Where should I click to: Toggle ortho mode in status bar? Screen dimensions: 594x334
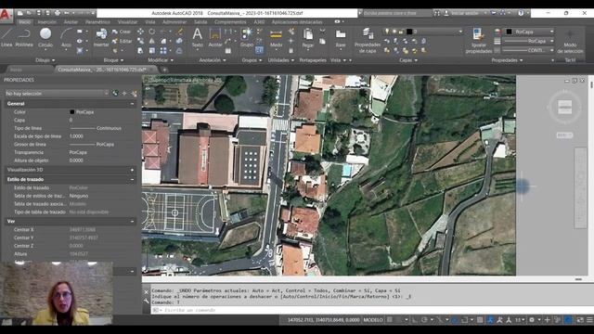coord(415,320)
